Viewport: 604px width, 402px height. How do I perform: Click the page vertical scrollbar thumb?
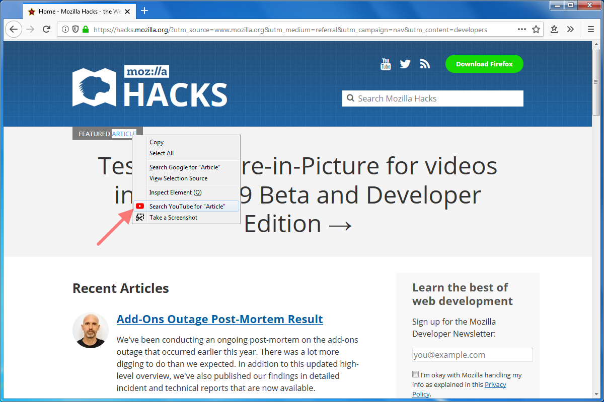(x=596, y=82)
